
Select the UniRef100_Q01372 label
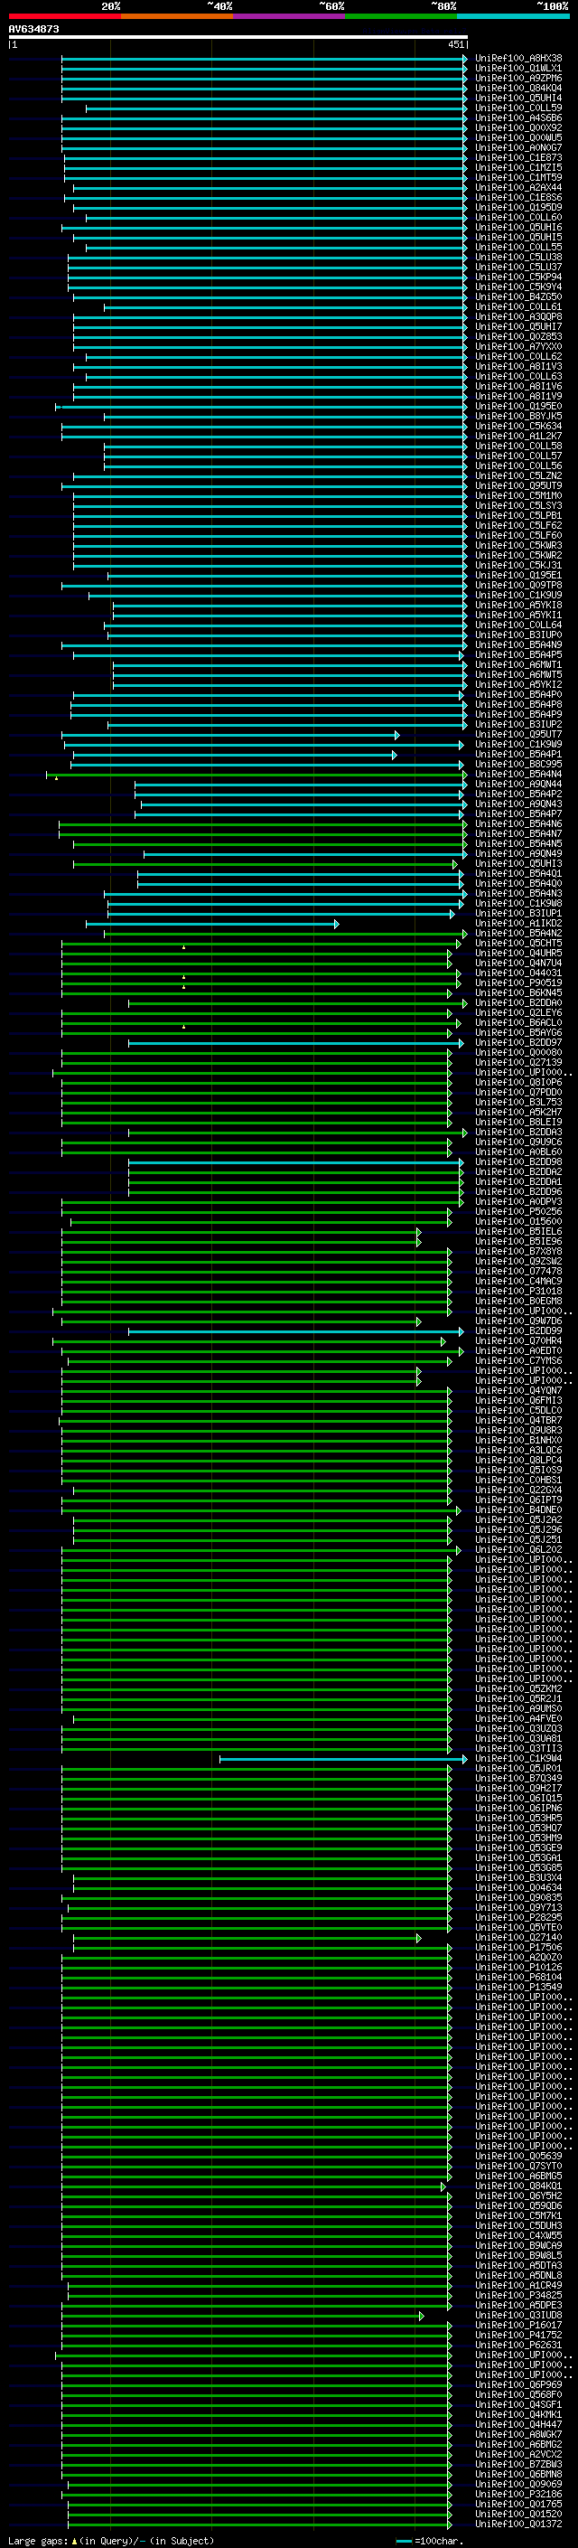tap(517, 2524)
